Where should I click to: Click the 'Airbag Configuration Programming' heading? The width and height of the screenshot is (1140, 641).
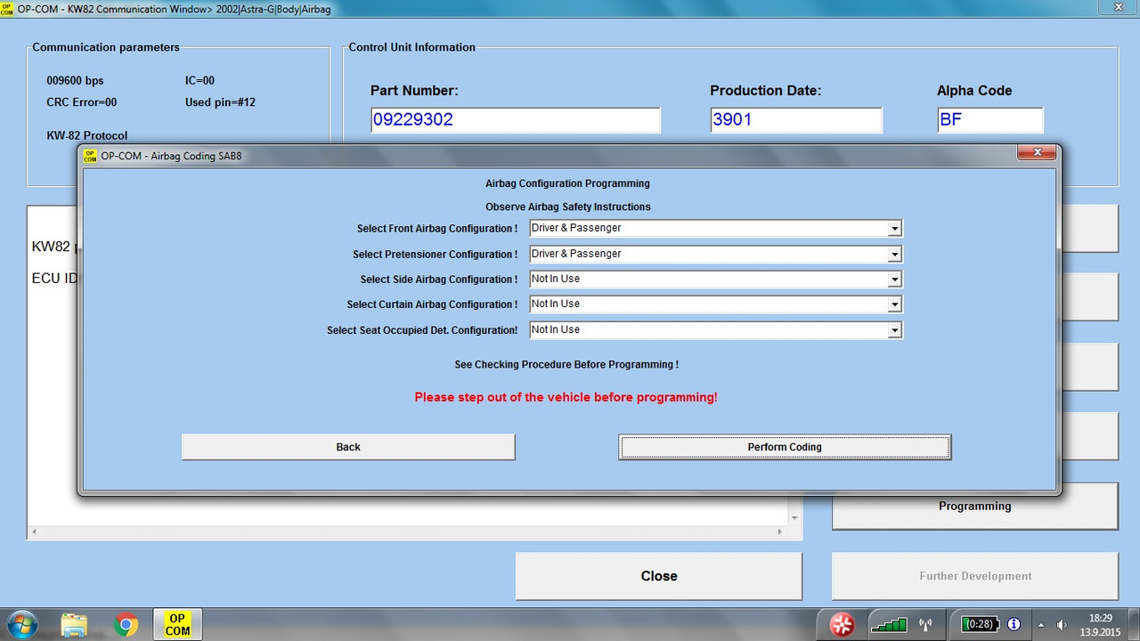pyautogui.click(x=567, y=183)
